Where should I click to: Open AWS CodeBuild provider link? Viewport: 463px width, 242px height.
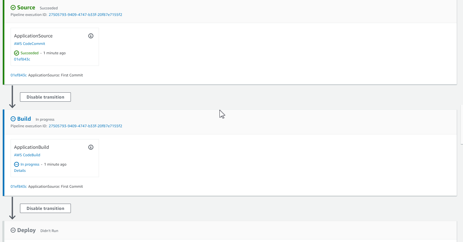point(27,155)
